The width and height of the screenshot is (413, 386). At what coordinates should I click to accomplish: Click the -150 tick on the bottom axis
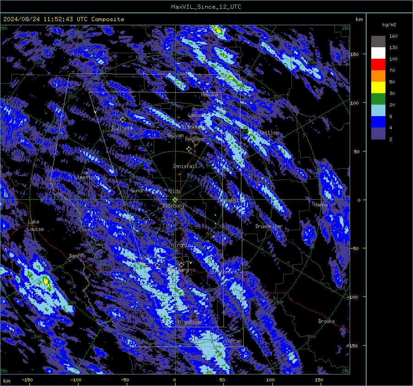pyautogui.click(x=27, y=380)
